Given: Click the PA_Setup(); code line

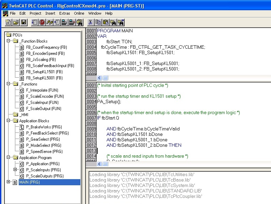Looking at the screenshot, I should click(x=109, y=101).
